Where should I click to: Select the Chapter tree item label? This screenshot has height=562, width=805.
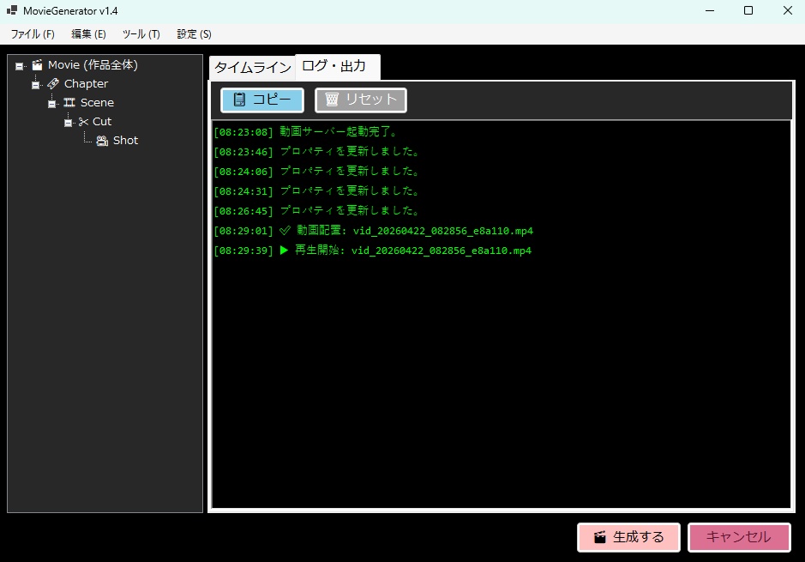pyautogui.click(x=87, y=84)
